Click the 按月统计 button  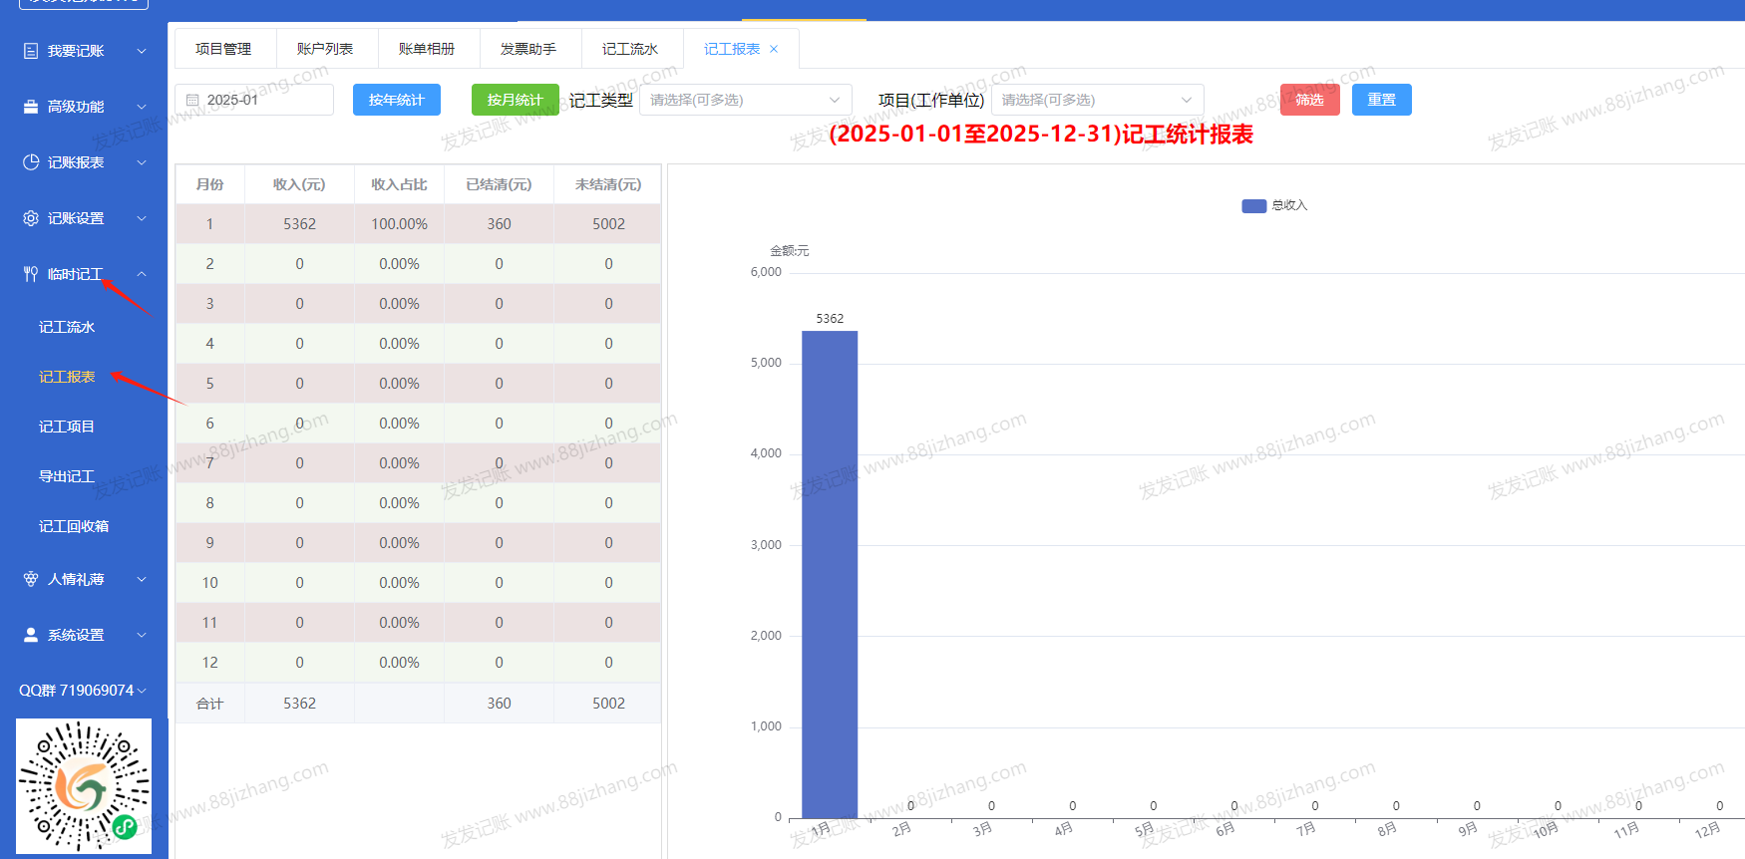point(516,100)
